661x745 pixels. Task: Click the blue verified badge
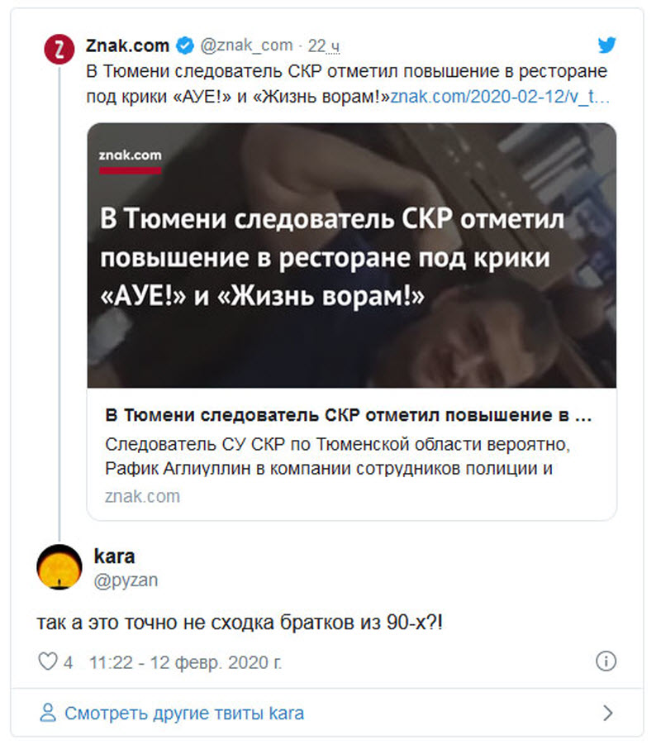pyautogui.click(x=185, y=45)
